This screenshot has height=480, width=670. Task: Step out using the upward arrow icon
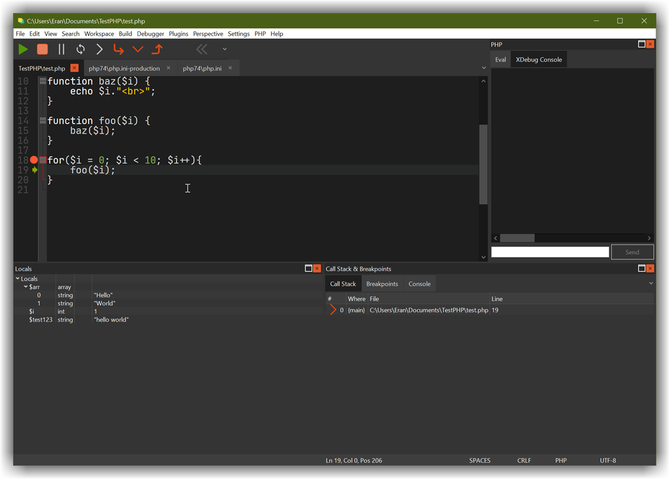coord(156,49)
